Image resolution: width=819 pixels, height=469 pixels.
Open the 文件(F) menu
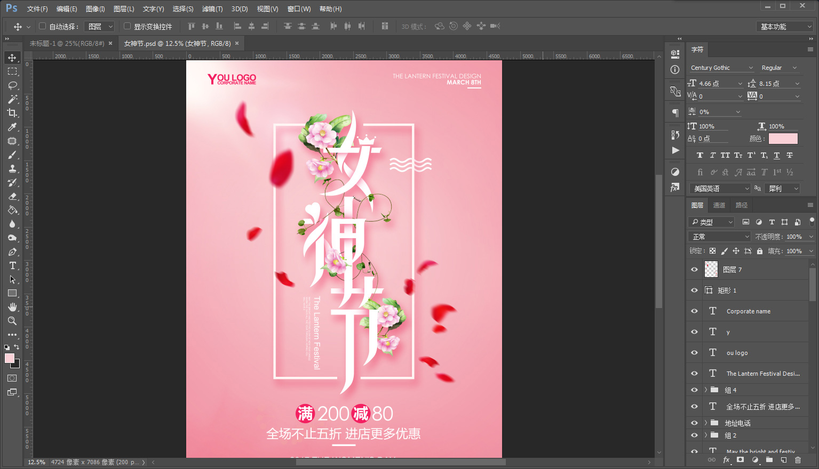tap(37, 9)
